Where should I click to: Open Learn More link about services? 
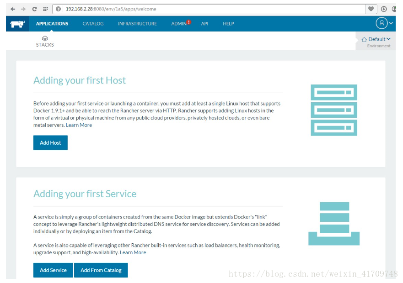[133, 252]
